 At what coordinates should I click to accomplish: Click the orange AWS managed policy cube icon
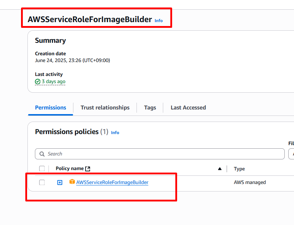point(72,181)
